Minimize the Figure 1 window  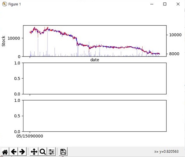[152, 4]
